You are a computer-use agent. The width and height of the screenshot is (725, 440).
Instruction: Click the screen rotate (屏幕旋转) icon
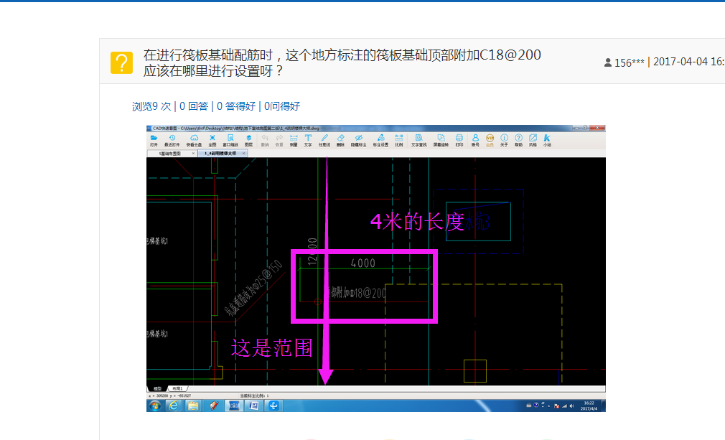[x=441, y=141]
